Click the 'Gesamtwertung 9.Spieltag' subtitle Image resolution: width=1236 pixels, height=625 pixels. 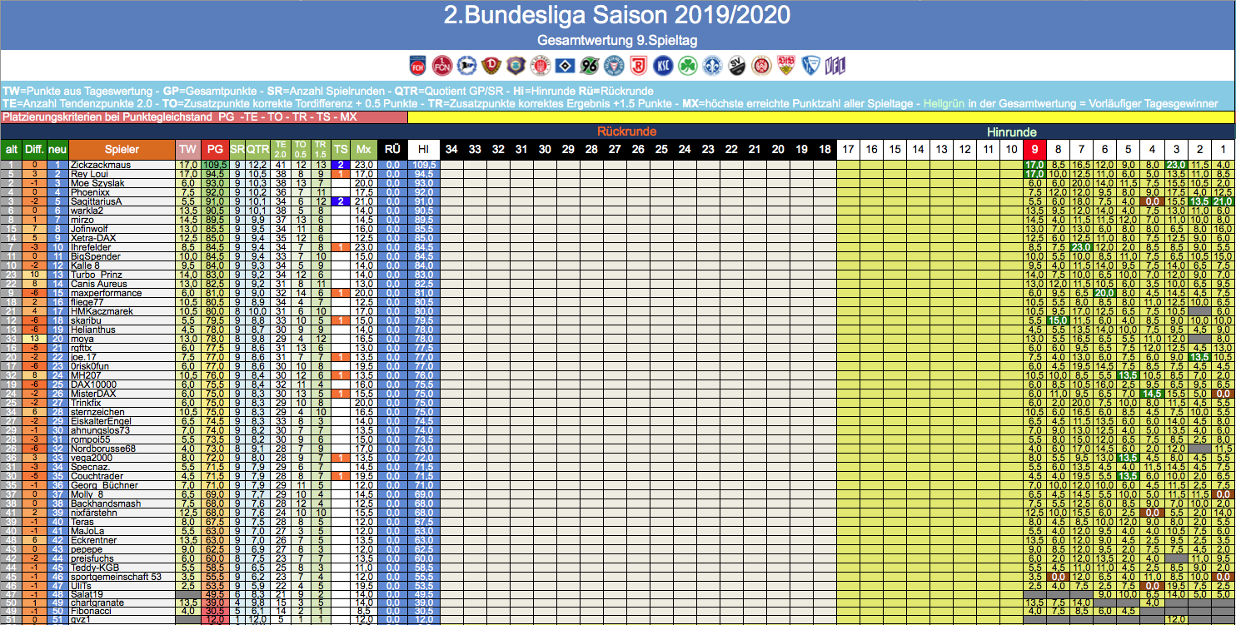617,40
